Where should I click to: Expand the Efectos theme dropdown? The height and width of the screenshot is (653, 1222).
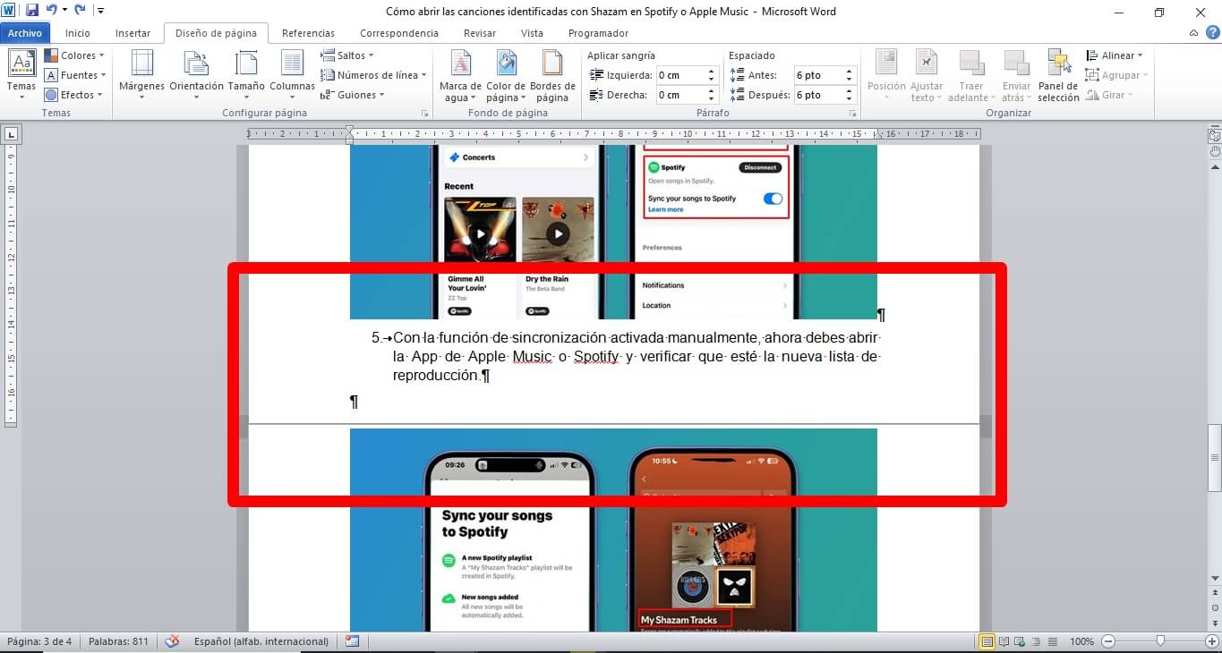(x=73, y=95)
